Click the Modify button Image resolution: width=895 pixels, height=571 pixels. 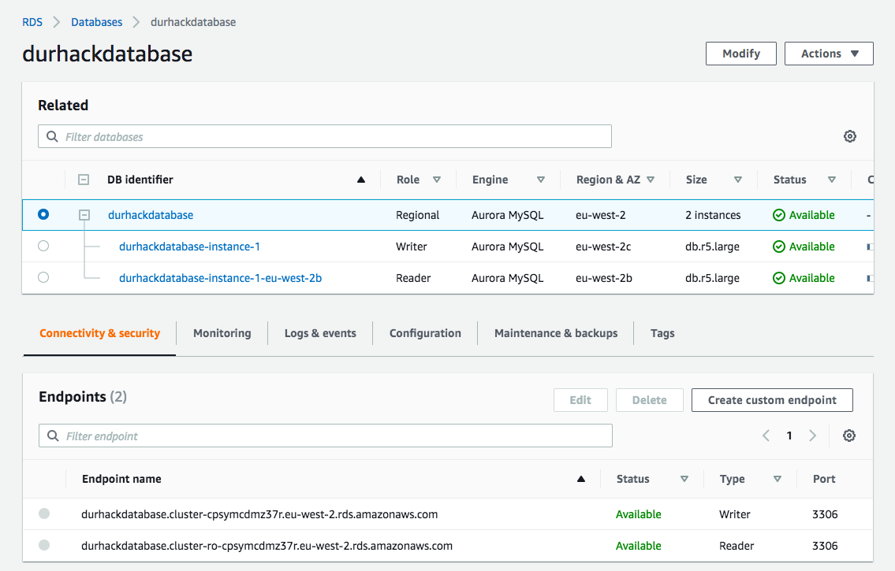[741, 54]
